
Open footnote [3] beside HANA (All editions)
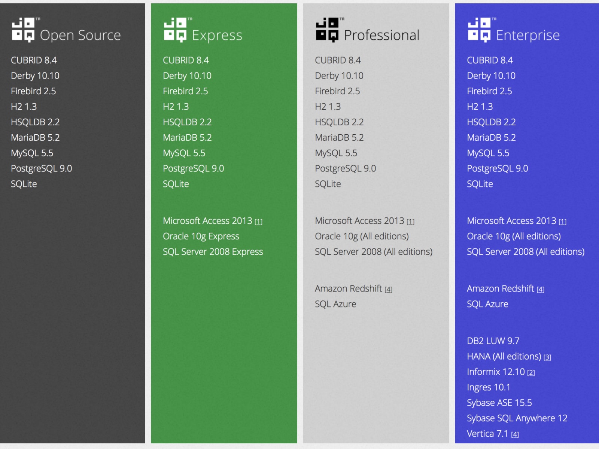point(547,357)
